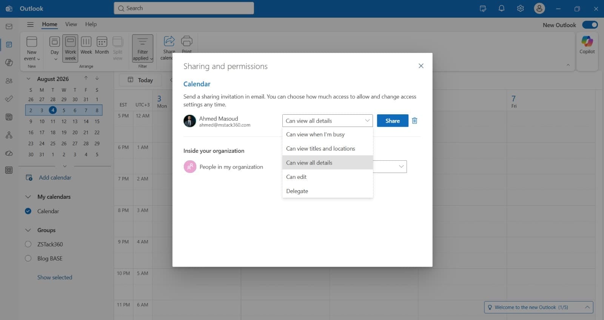Expand the mini calendar chevron below dates
This screenshot has height=320, width=604.
click(65, 166)
